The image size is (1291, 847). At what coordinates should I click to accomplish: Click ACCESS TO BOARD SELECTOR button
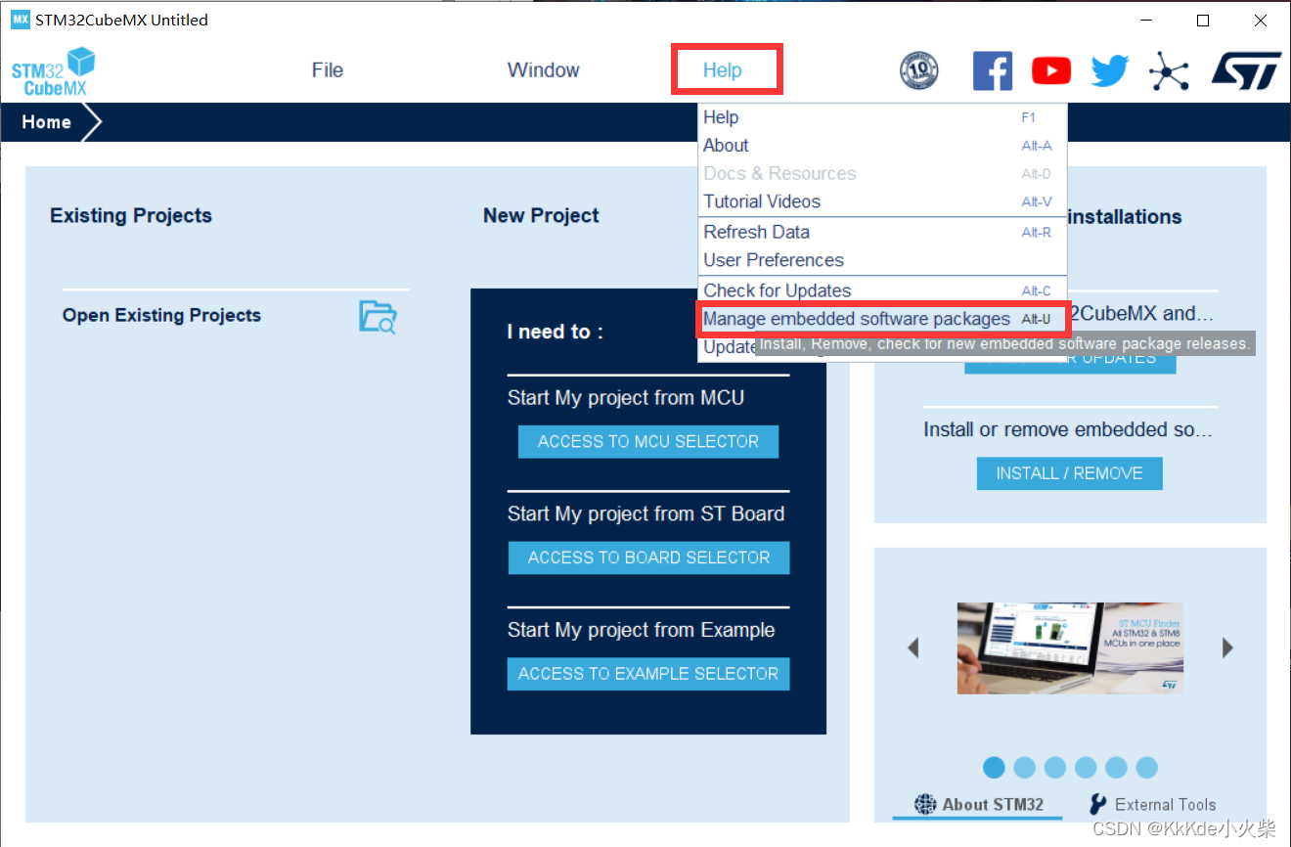648,557
